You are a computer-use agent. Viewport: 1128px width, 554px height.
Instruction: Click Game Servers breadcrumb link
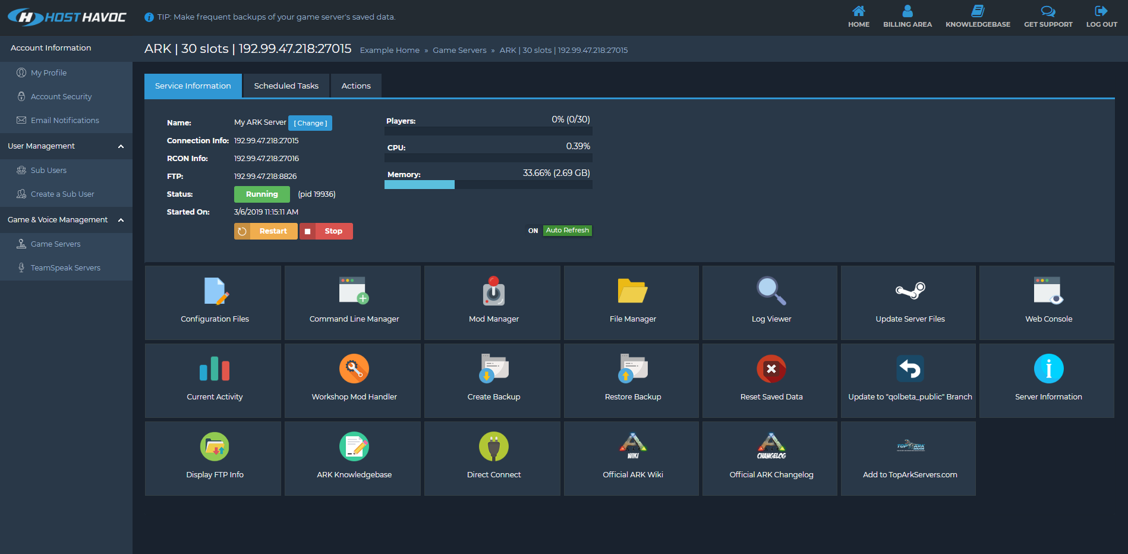459,51
